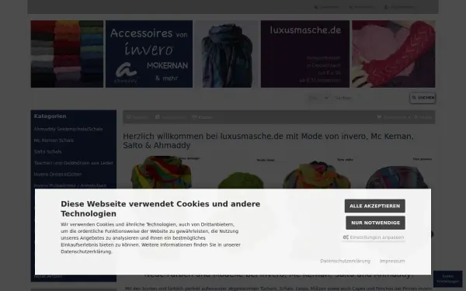The image size is (466, 291).
Task: Click the red arm warmer banner image
Action: coord(394,54)
